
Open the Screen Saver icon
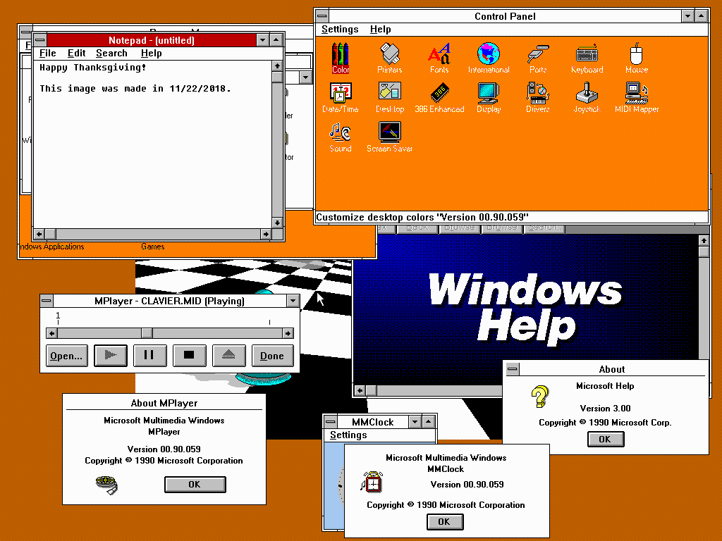coord(389,135)
